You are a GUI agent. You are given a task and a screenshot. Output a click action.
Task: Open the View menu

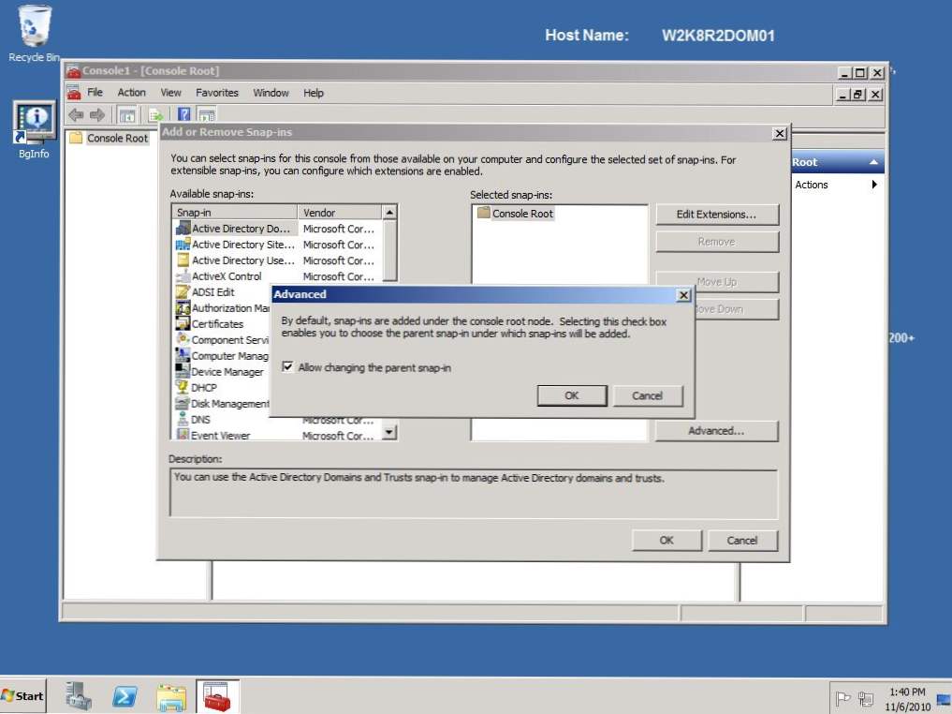170,93
